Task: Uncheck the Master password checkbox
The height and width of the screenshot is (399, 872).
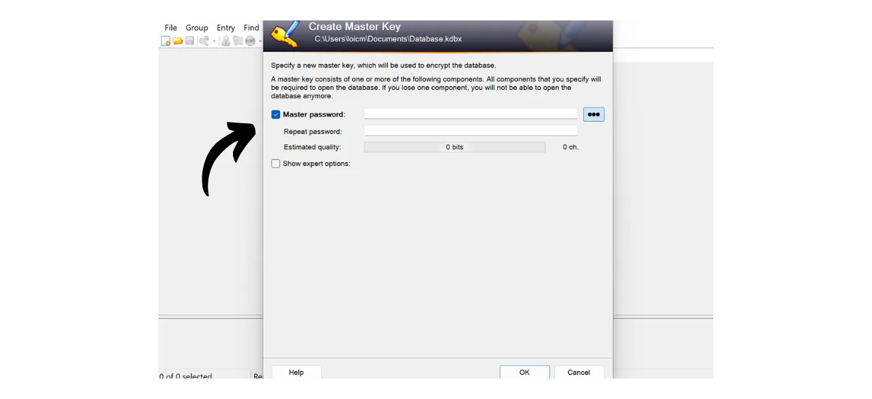Action: (x=275, y=114)
